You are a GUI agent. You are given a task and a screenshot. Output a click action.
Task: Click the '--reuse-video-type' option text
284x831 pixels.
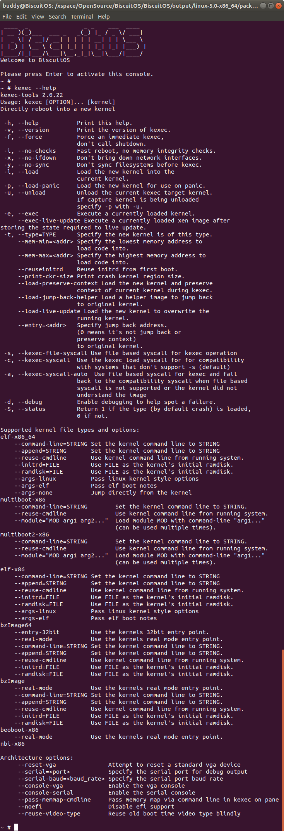point(49,814)
